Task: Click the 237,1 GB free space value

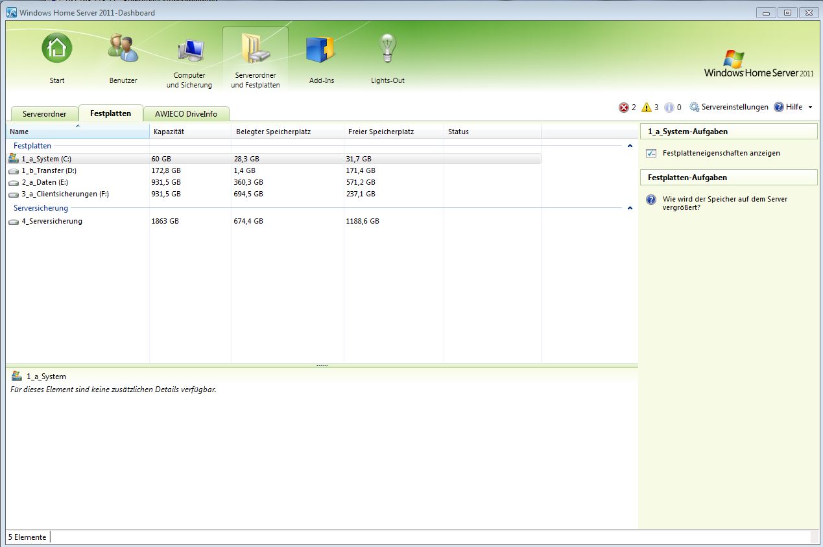Action: (361, 194)
